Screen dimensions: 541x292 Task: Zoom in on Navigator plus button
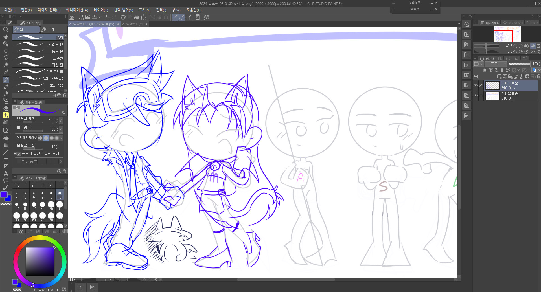pos(521,46)
